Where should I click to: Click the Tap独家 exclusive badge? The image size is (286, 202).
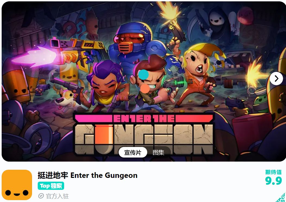[x=51, y=186]
